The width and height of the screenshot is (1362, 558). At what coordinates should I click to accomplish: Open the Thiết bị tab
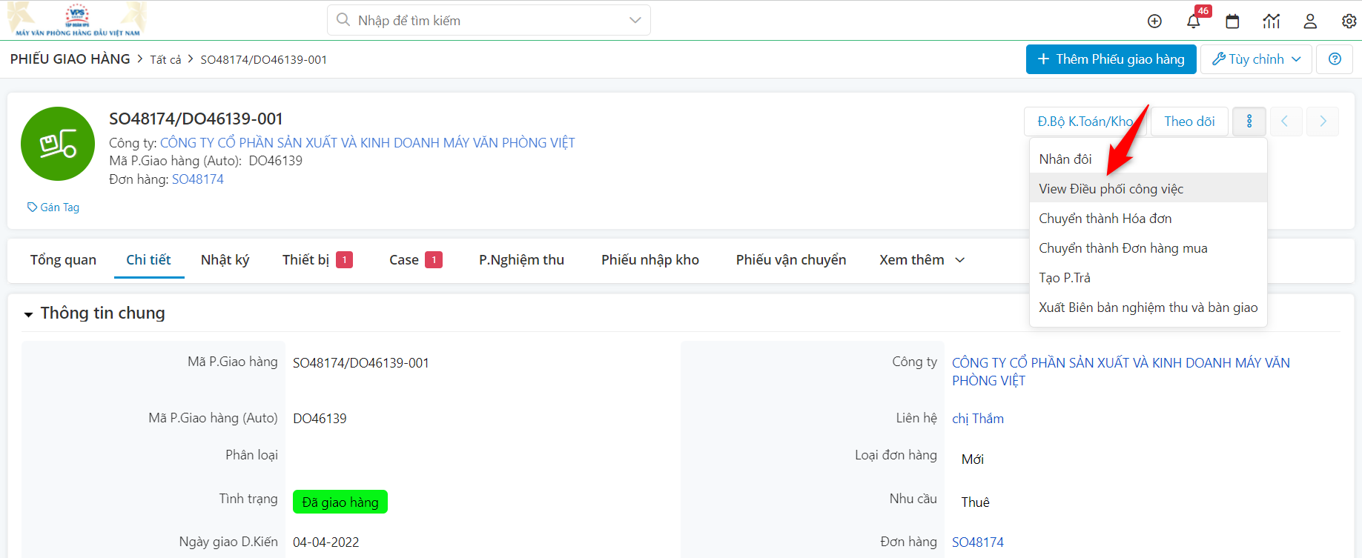pyautogui.click(x=317, y=260)
